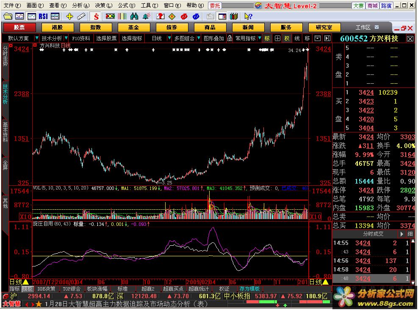Click the 基金 yellow button
418x310 pixels.
[x=134, y=27]
